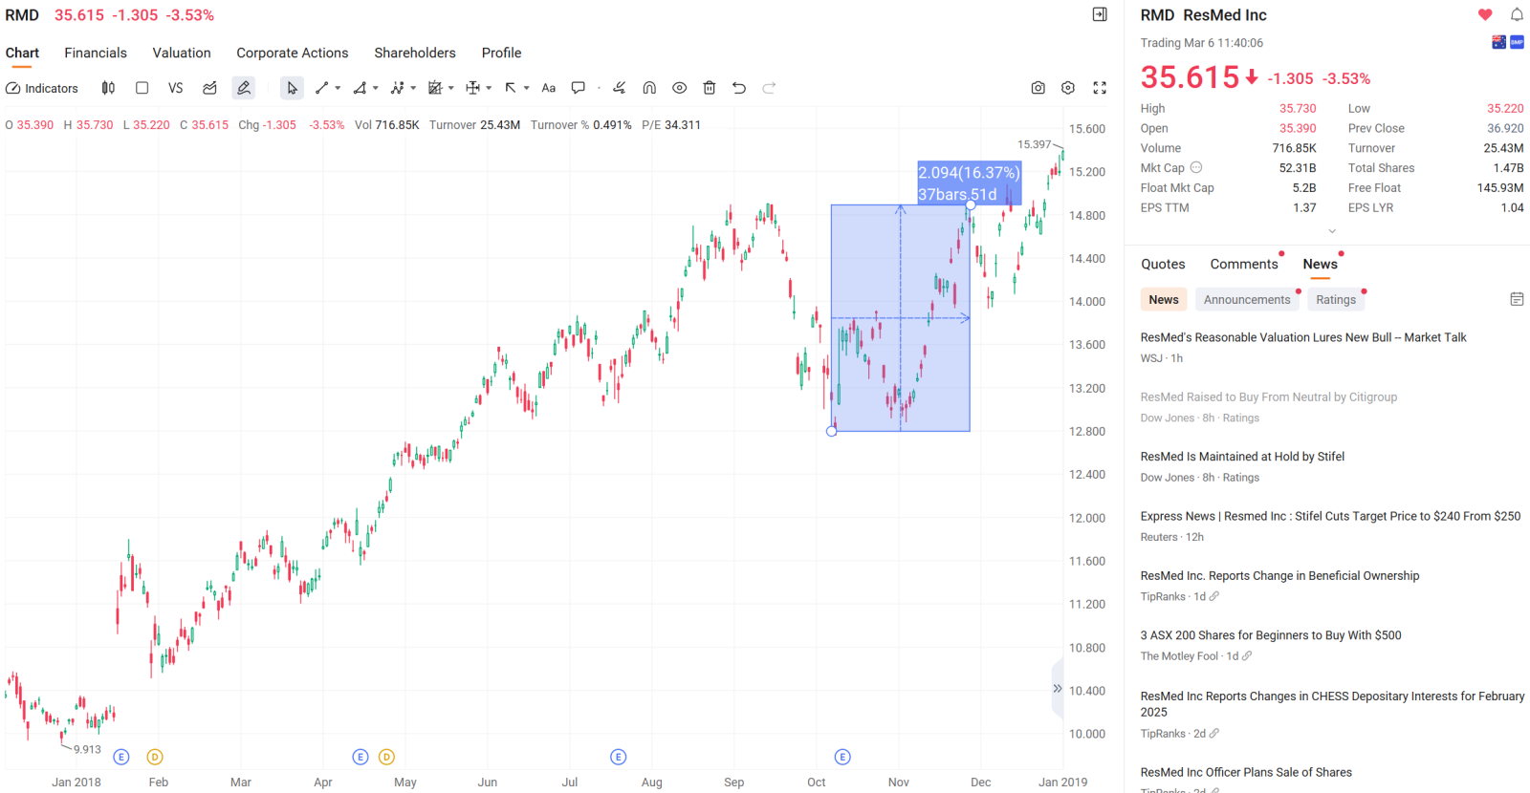Open 'ResMed's Reasonable Valuation Lures New Bull' article

point(1303,337)
